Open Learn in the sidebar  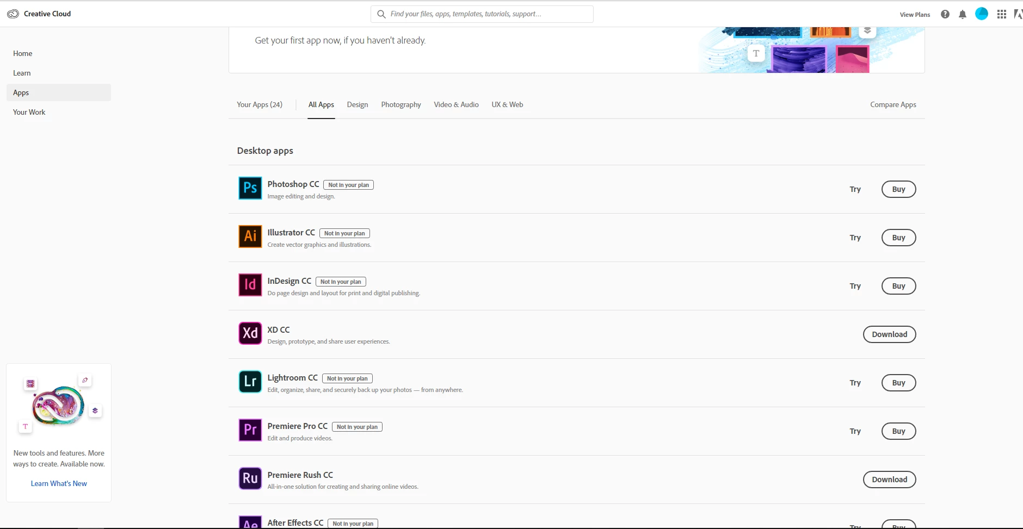pos(22,73)
